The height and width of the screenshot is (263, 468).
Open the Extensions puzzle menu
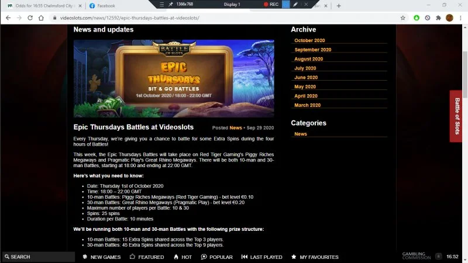438,18
